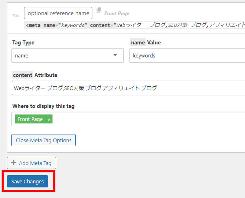Click the content Attribute label
245x198 pixels.
(35, 75)
